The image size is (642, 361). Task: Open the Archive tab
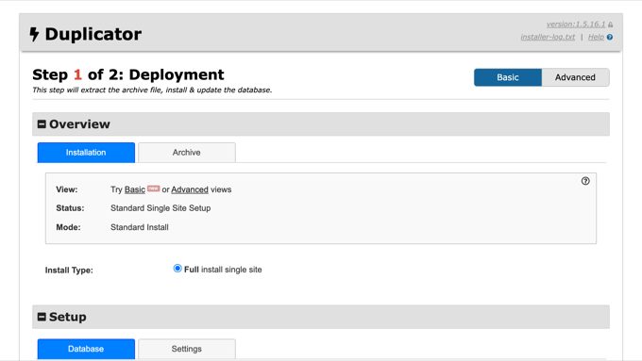tap(187, 153)
